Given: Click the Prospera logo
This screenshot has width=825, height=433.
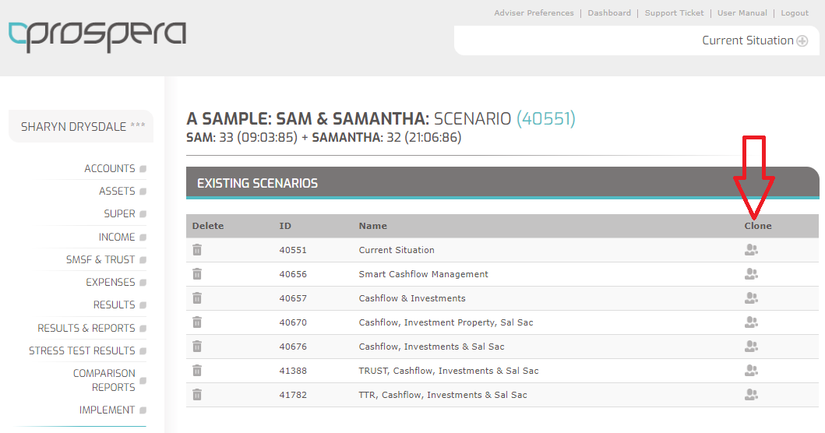Looking at the screenshot, I should coord(97,37).
